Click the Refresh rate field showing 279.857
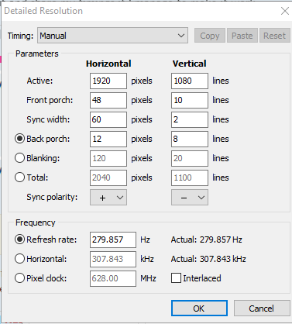The image size is (292, 324). (113, 240)
